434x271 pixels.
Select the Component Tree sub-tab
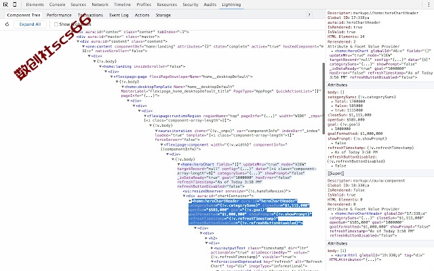click(24, 15)
